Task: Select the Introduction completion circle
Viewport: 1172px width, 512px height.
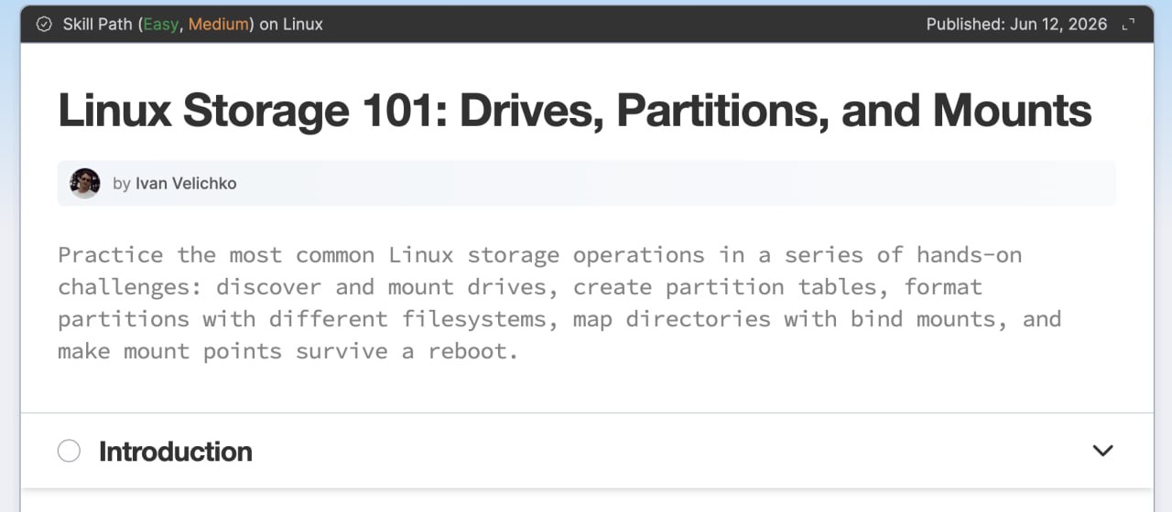Action: click(x=69, y=451)
